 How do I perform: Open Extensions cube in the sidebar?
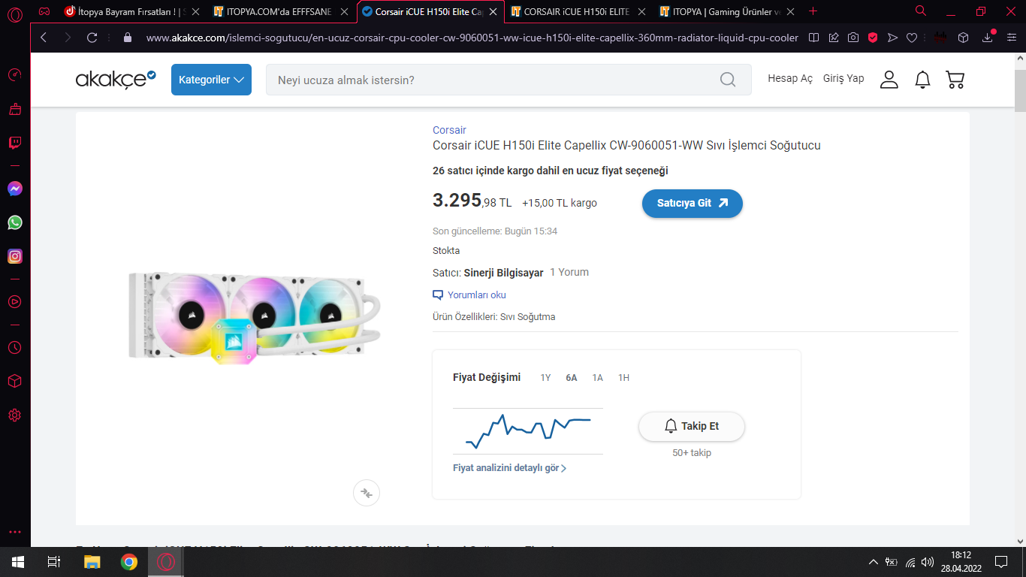point(15,382)
